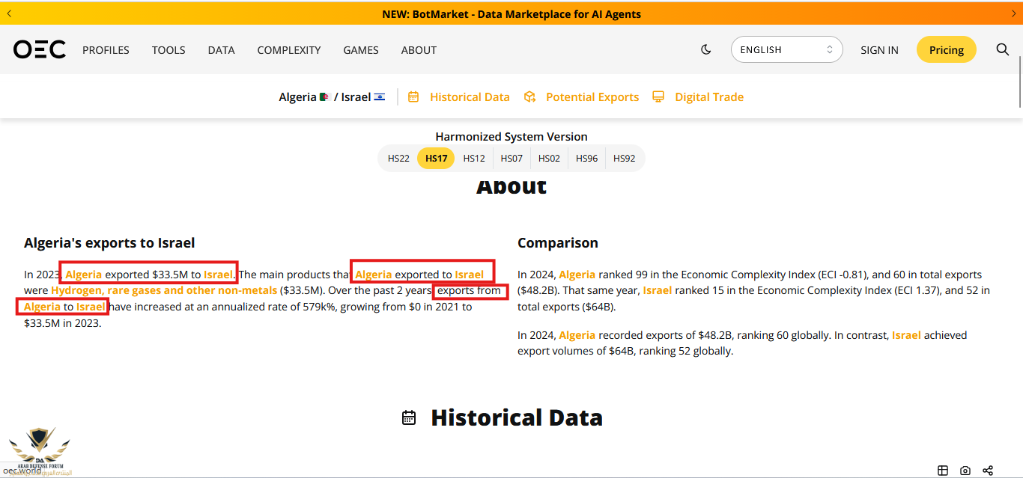
Task: Click SIGN IN
Action: 879,50
